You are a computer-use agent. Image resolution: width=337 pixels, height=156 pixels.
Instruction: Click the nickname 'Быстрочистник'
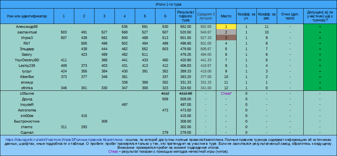[27, 121]
